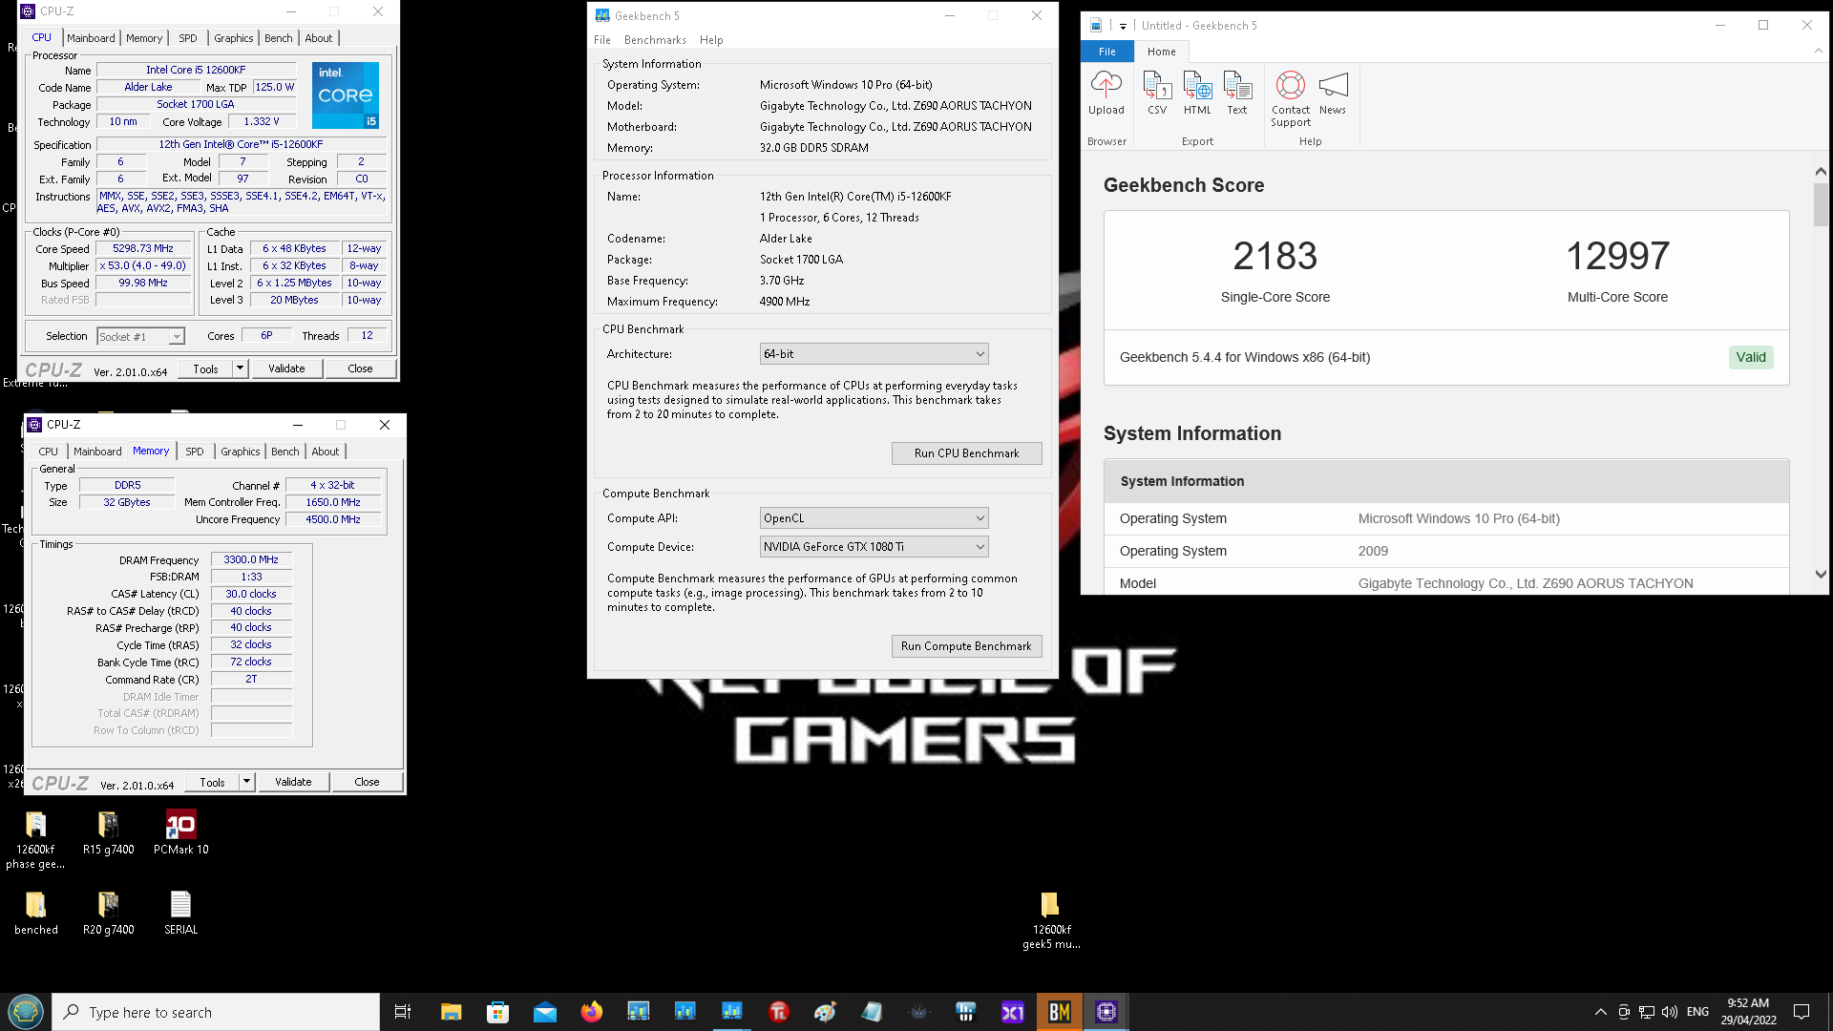Switch to the Mainboard tab in top CPU-Z window
The width and height of the screenshot is (1833, 1031).
[x=91, y=38]
